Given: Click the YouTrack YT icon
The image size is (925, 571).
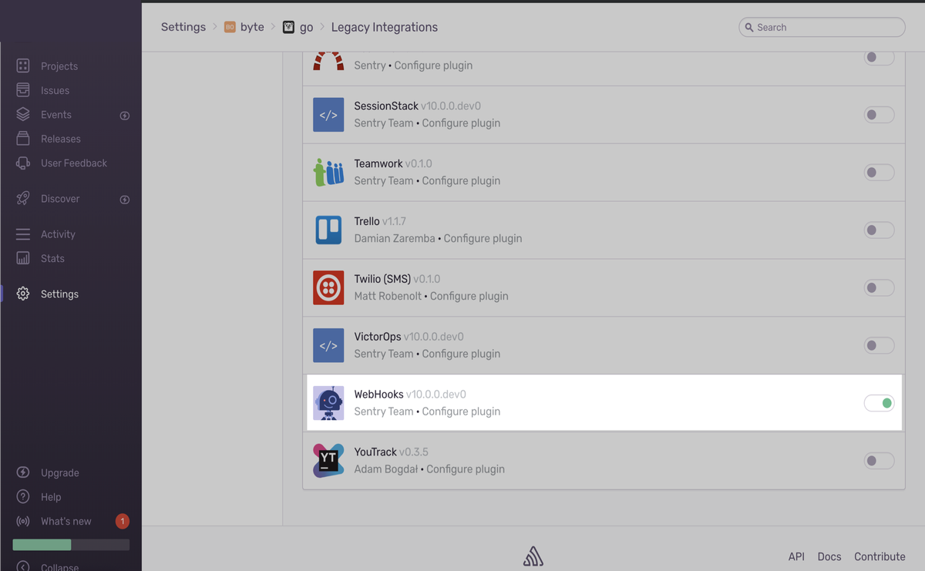Looking at the screenshot, I should click(x=328, y=461).
